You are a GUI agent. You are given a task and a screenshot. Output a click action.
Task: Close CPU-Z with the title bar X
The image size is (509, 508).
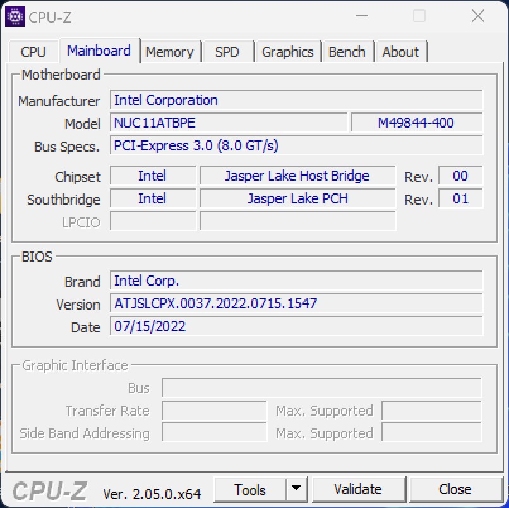click(x=478, y=16)
